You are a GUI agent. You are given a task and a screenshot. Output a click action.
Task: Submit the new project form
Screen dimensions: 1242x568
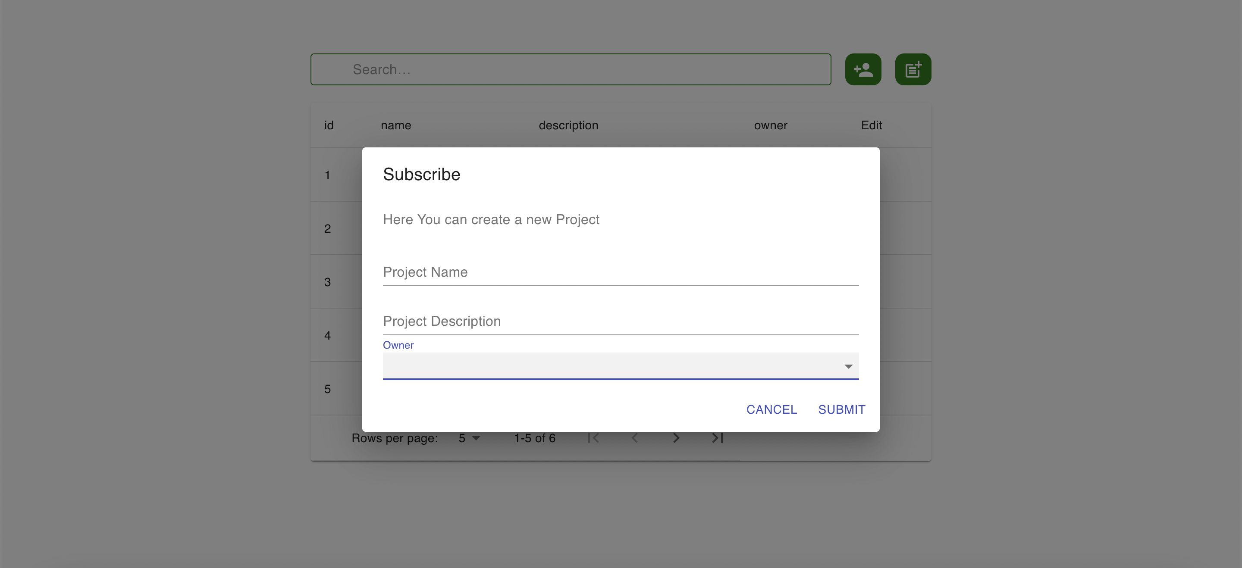(841, 409)
